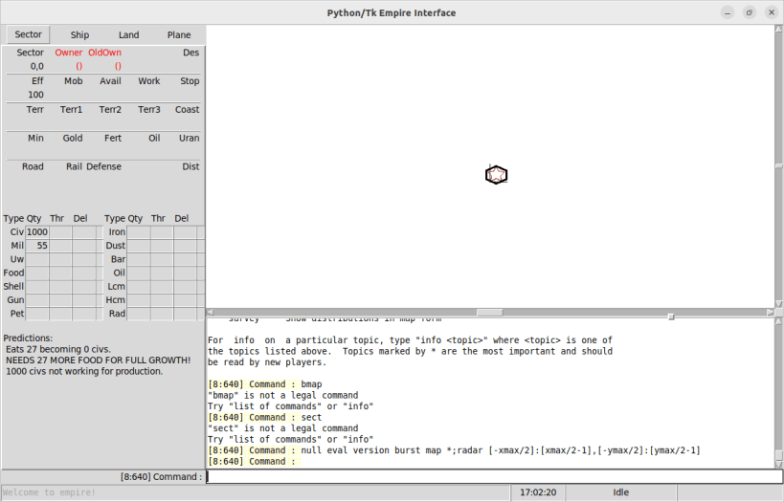Screen dimensions: 784x502
Task: Click the Idle status indicator
Action: tap(621, 492)
